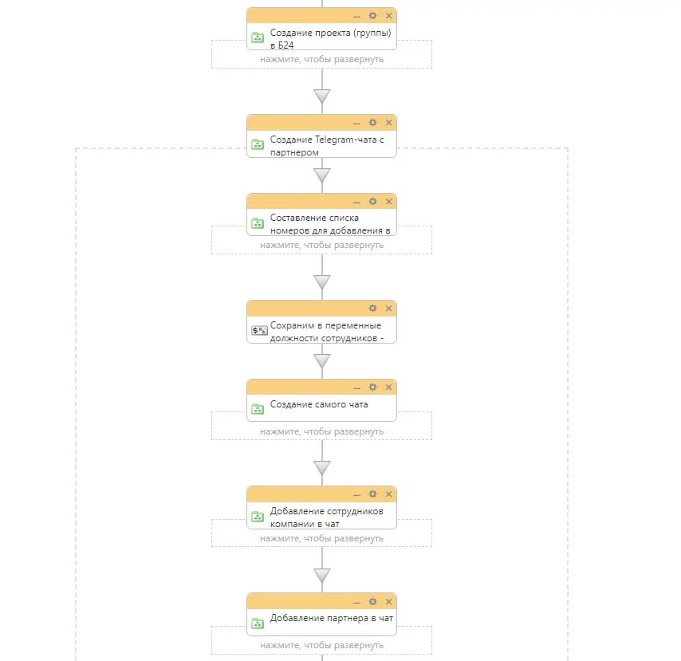Open gear settings of 'Сохраним в переменные' block

tap(372, 308)
